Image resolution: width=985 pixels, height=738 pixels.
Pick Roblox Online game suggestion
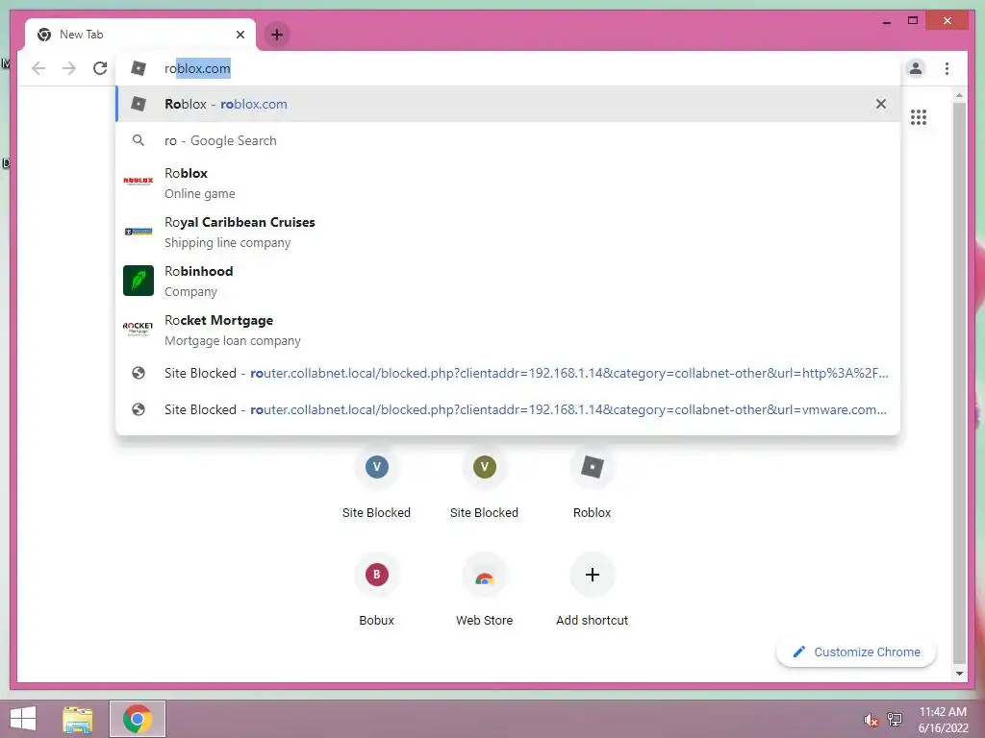click(508, 183)
